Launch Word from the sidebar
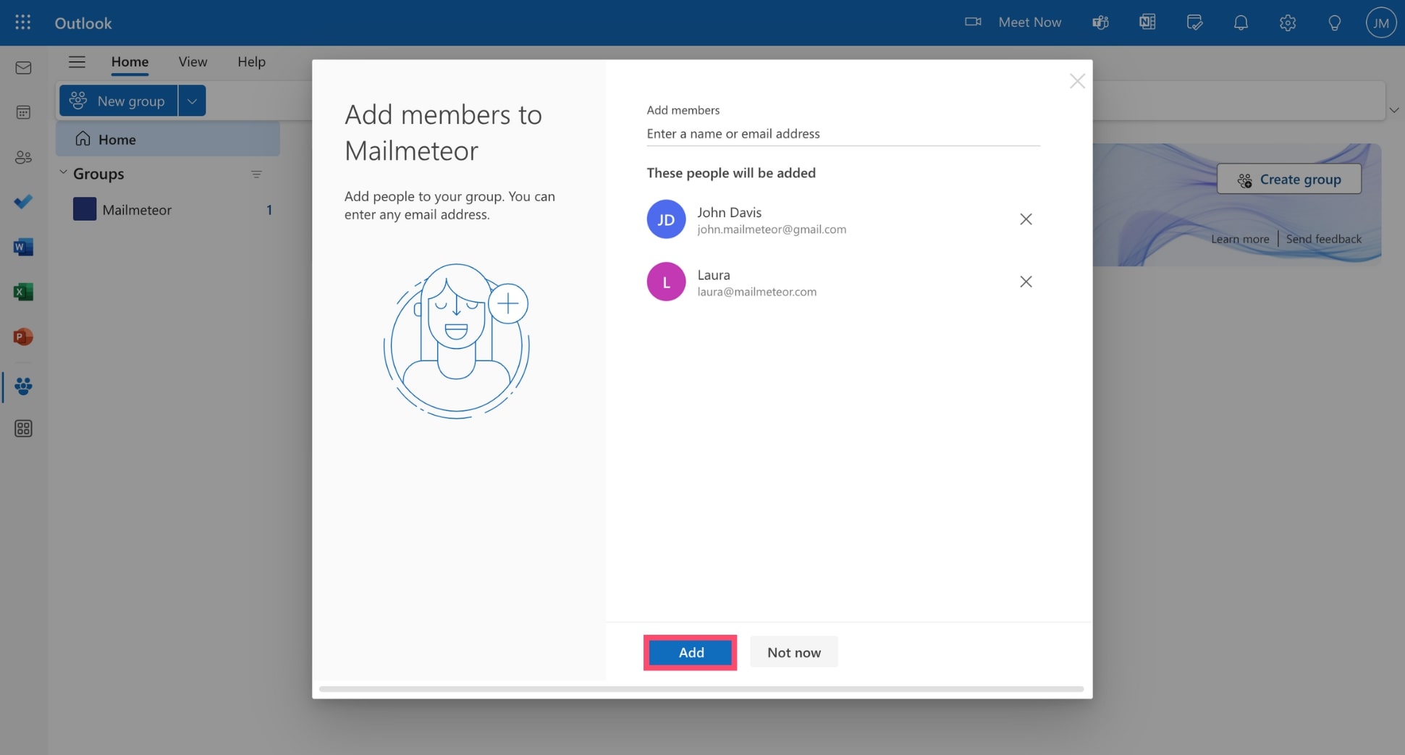The image size is (1405, 755). (x=23, y=247)
